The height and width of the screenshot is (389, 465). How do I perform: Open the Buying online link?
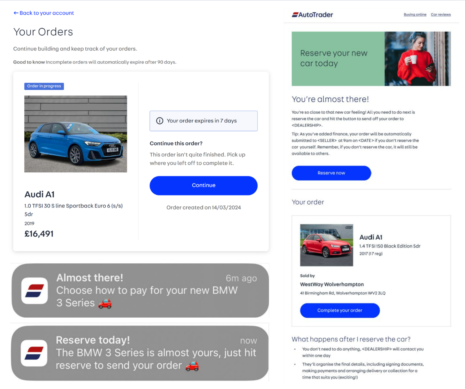pos(415,15)
